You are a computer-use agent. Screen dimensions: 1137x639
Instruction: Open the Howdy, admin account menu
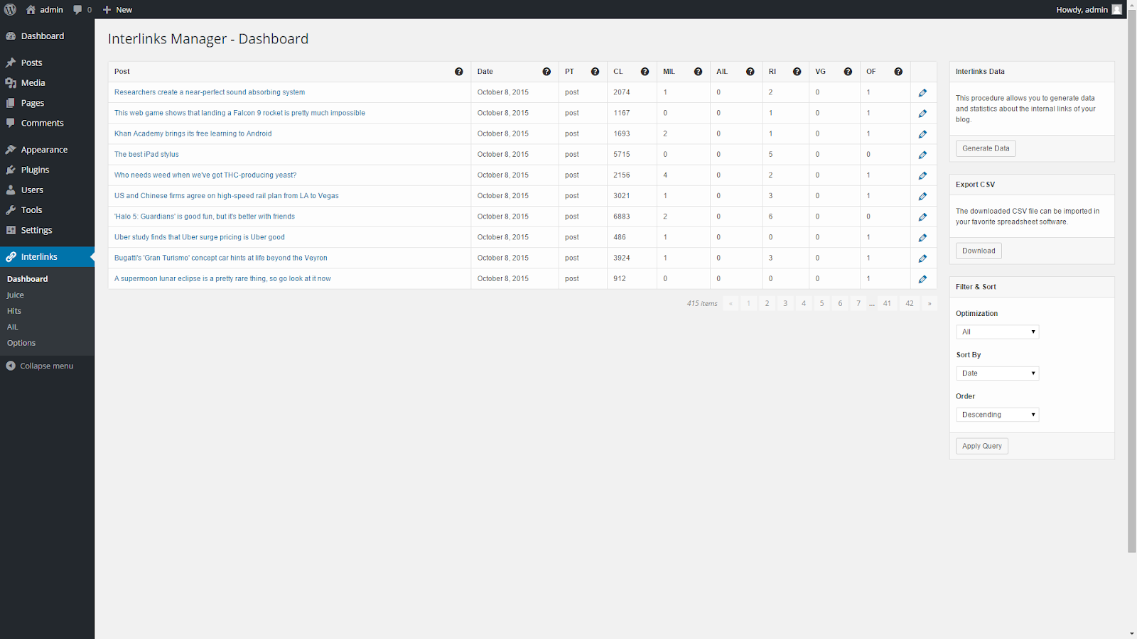tap(1089, 9)
